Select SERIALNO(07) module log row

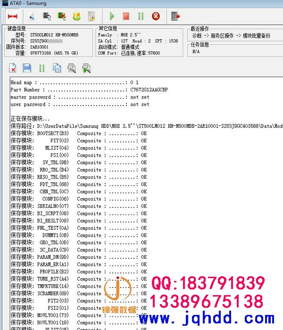pos(79,206)
